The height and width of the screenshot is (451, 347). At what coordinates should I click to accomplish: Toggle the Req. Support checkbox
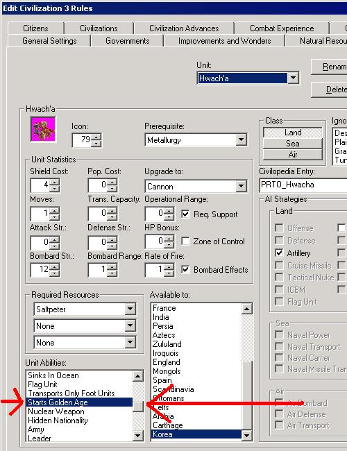(185, 214)
